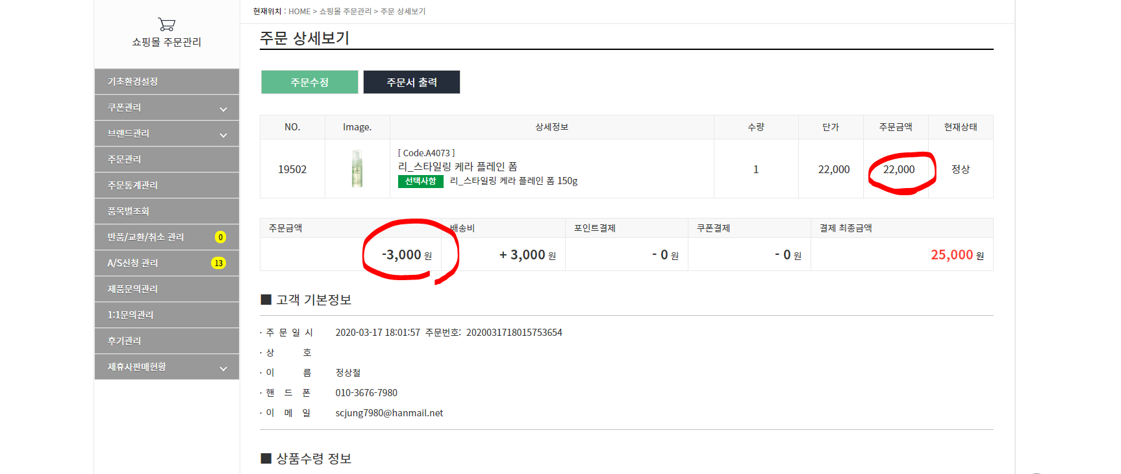This screenshot has width=1121, height=474.
Task: Expand the 쿠폰관리 menu chevron
Action: (x=223, y=109)
